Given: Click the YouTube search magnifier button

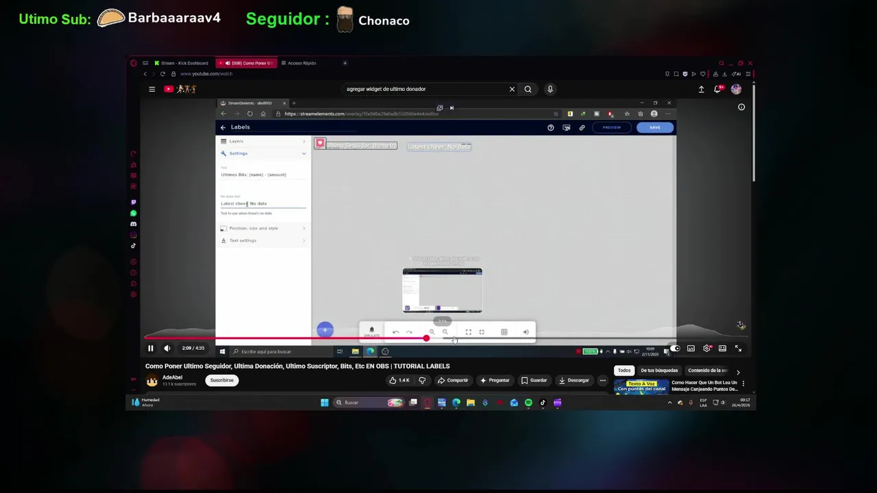Looking at the screenshot, I should click(528, 89).
